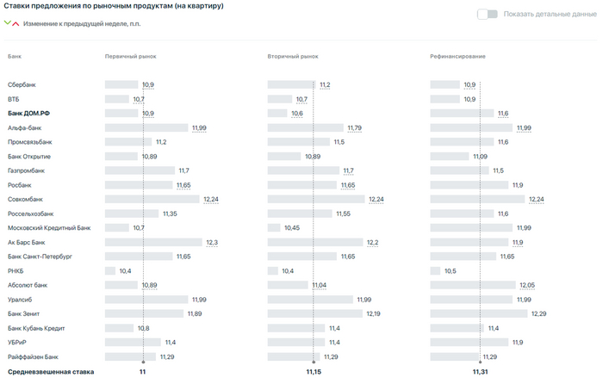
Task: Select the "Первичный рынок" column header
Action: click(x=130, y=56)
